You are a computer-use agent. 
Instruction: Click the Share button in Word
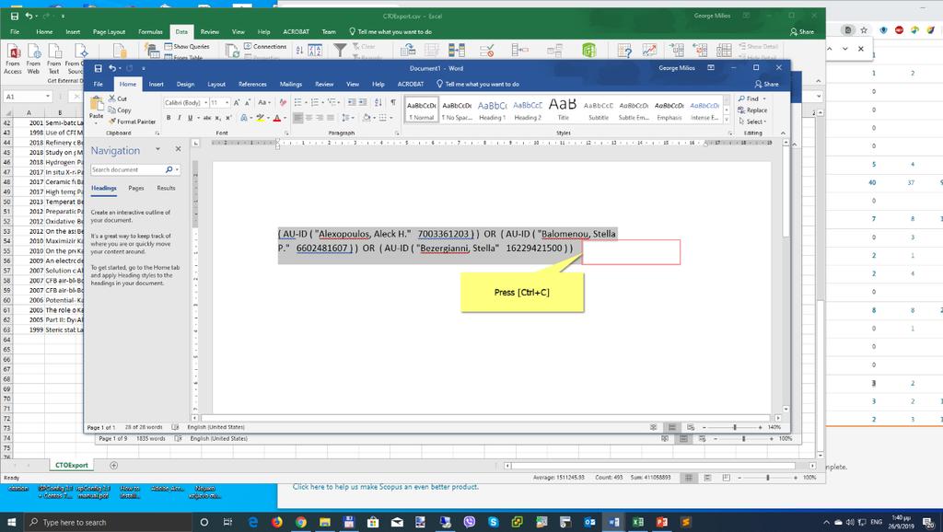pos(767,84)
